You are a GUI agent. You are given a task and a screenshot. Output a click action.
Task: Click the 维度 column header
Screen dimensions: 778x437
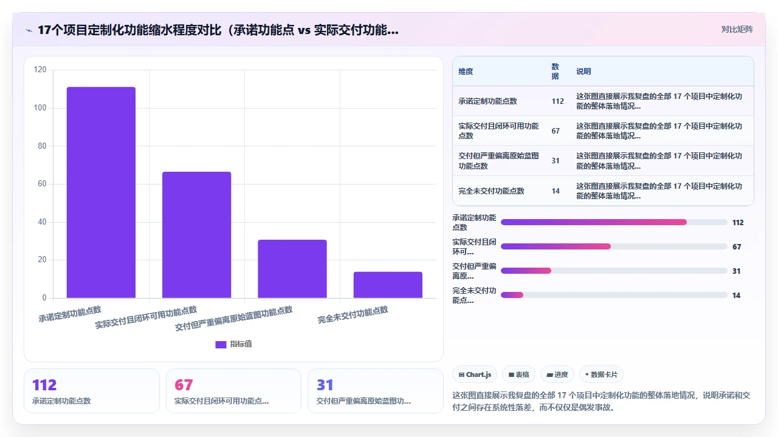point(466,72)
